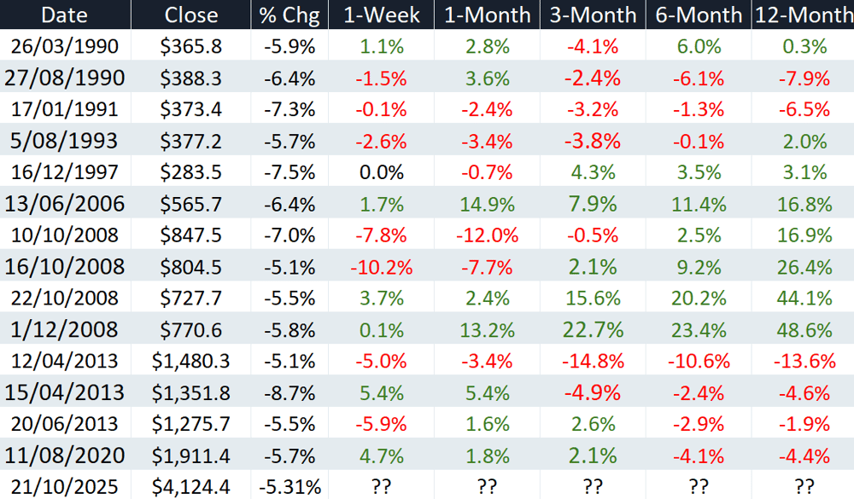Select the 14.9% one-month cell
Screen dimensions: 854x499
tap(487, 204)
